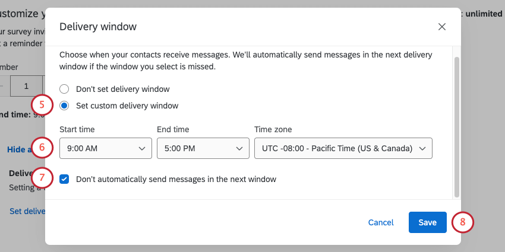Save the delivery window settings

point(427,222)
